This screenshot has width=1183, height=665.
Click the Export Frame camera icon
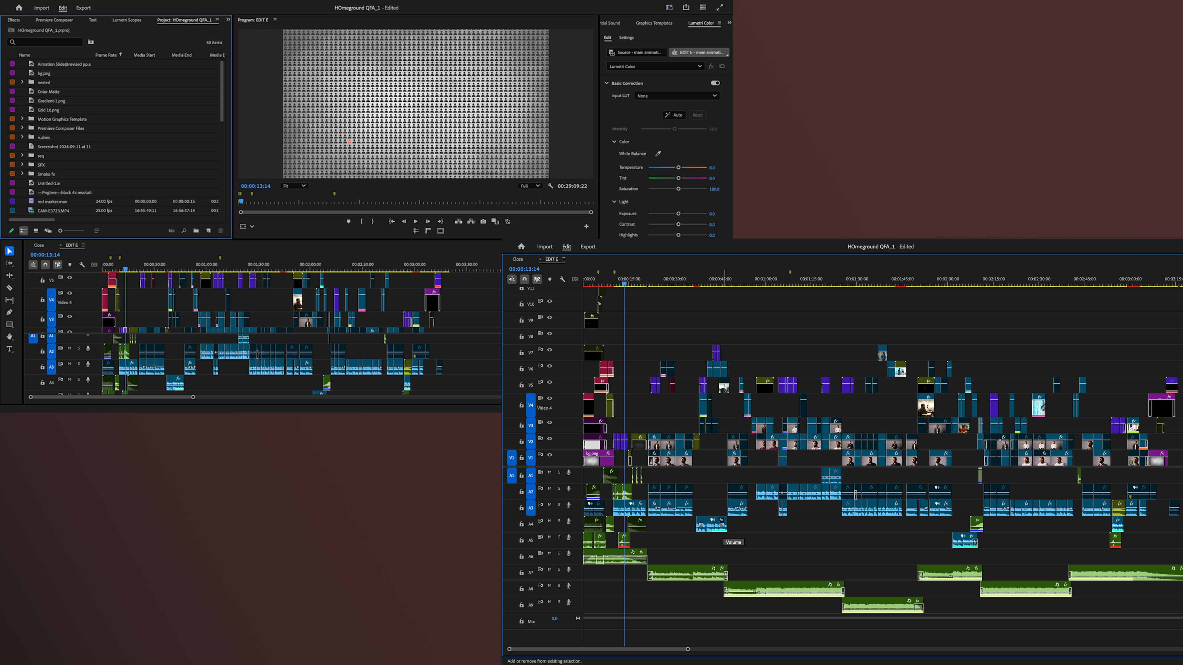coord(483,222)
